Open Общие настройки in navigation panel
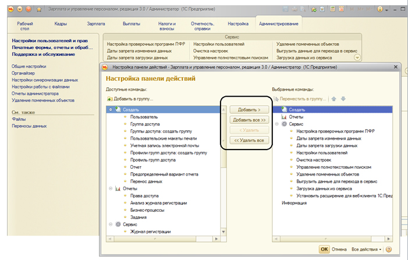 [29, 66]
